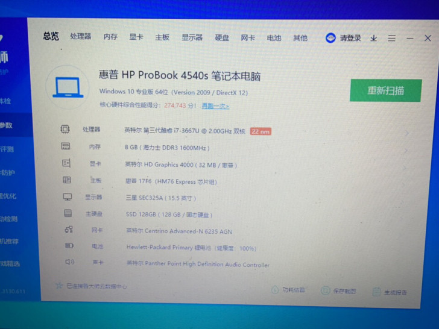Open the 机推荐 sidebar item
Screen dimensions: 439x329
(9, 241)
